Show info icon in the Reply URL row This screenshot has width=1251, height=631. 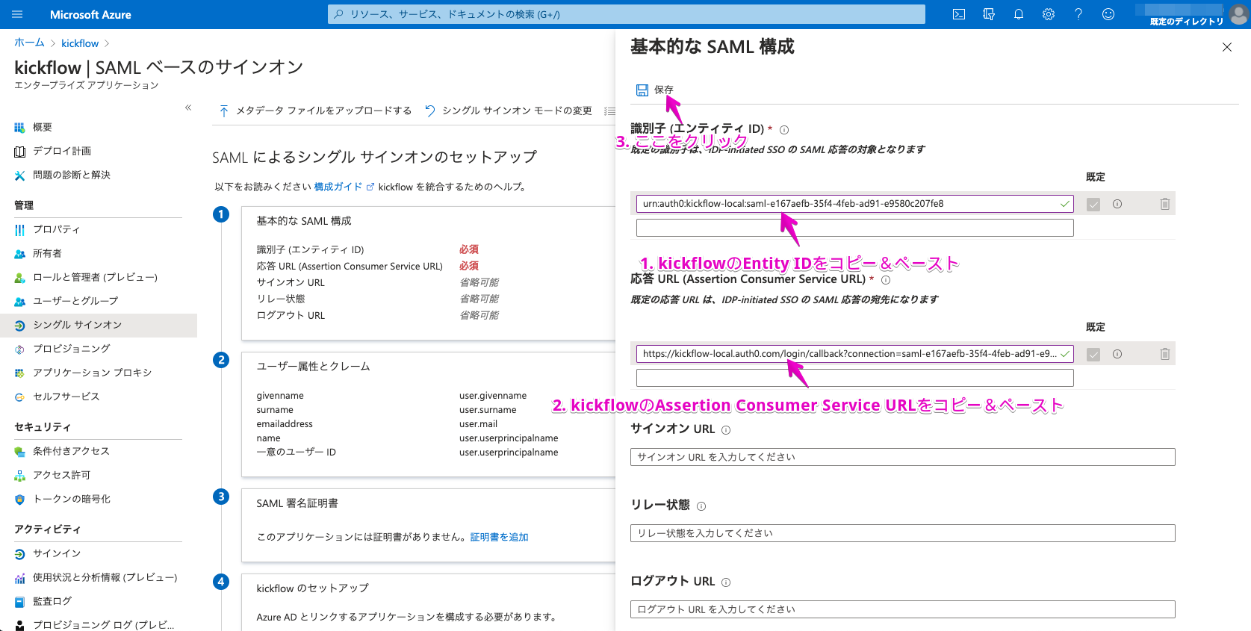(1117, 354)
